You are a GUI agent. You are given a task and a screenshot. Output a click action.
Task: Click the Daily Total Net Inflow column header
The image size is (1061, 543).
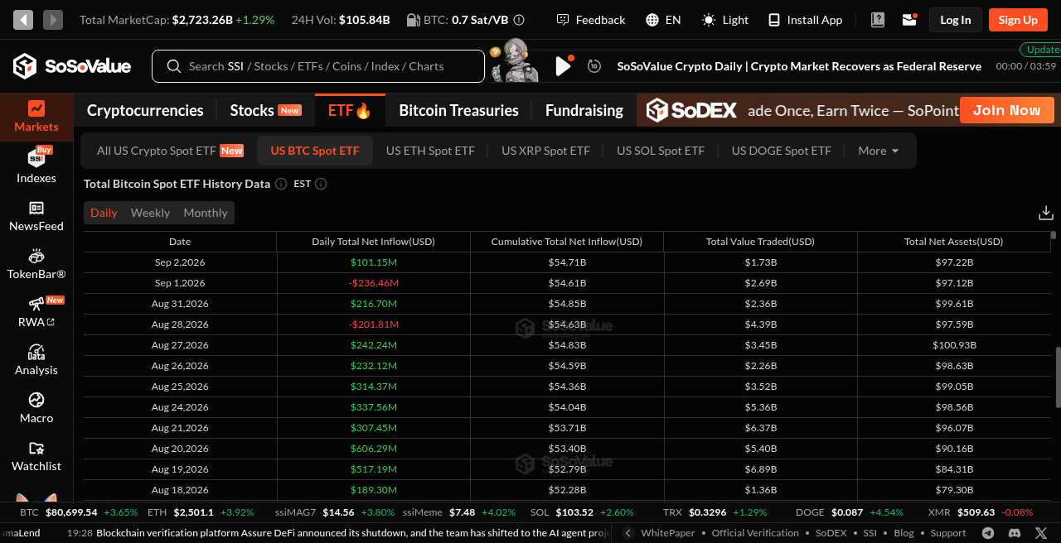click(x=373, y=242)
